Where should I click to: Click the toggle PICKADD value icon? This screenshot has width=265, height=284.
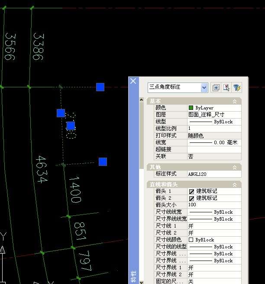[x=216, y=88]
